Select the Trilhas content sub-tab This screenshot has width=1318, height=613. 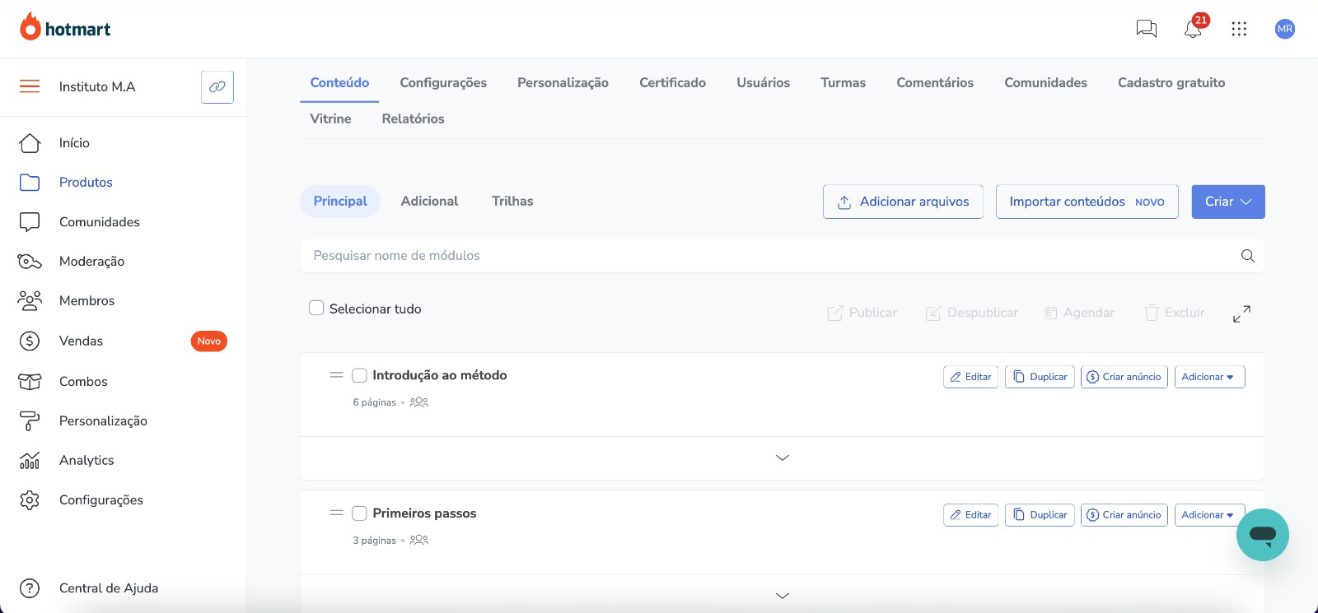(x=512, y=201)
